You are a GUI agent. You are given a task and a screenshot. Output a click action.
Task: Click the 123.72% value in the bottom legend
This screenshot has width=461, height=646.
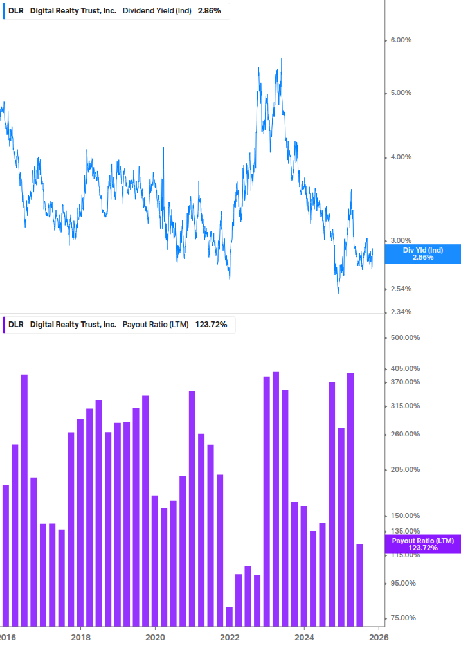coord(212,325)
